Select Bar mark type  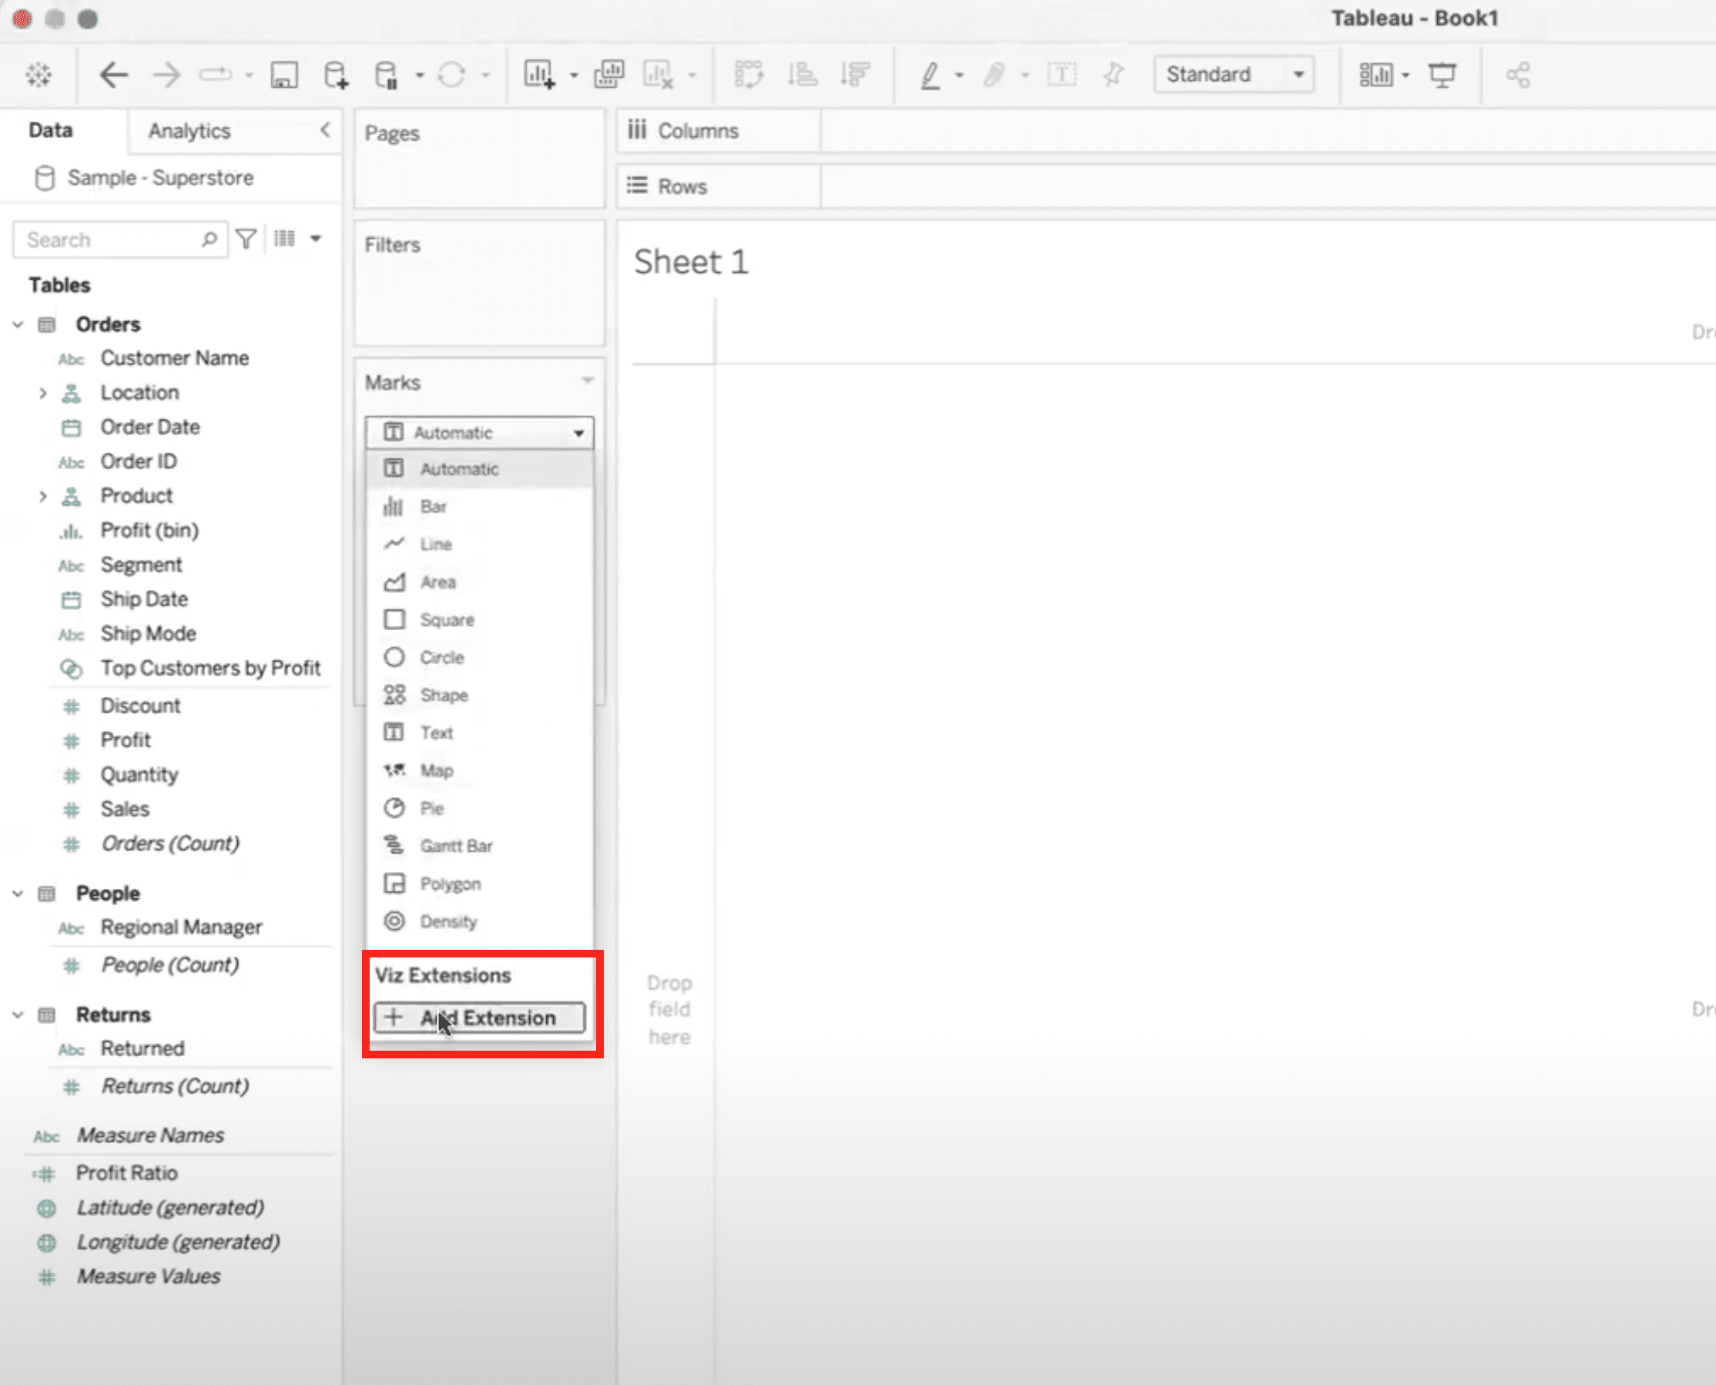480,507
